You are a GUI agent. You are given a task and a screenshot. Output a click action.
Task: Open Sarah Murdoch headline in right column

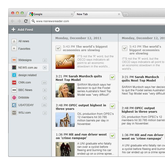pos(140,79)
